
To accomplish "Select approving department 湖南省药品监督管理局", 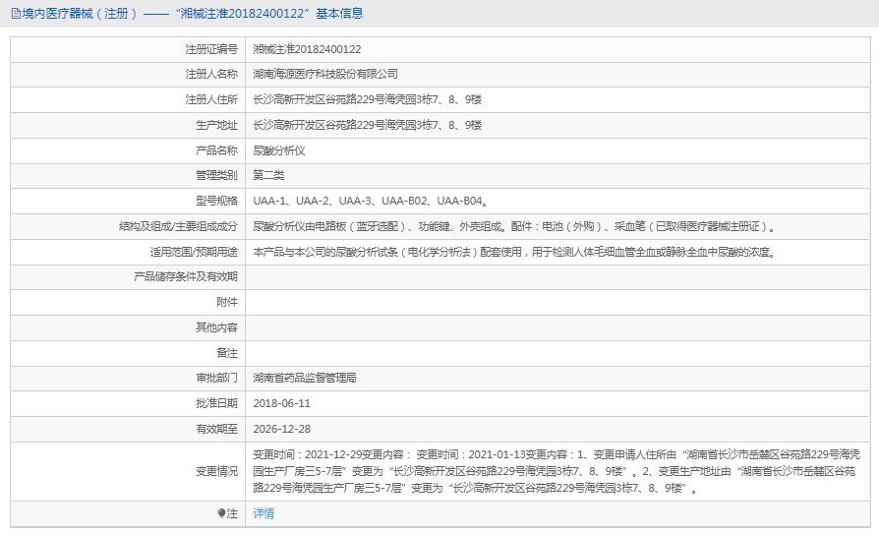I will point(305,378).
